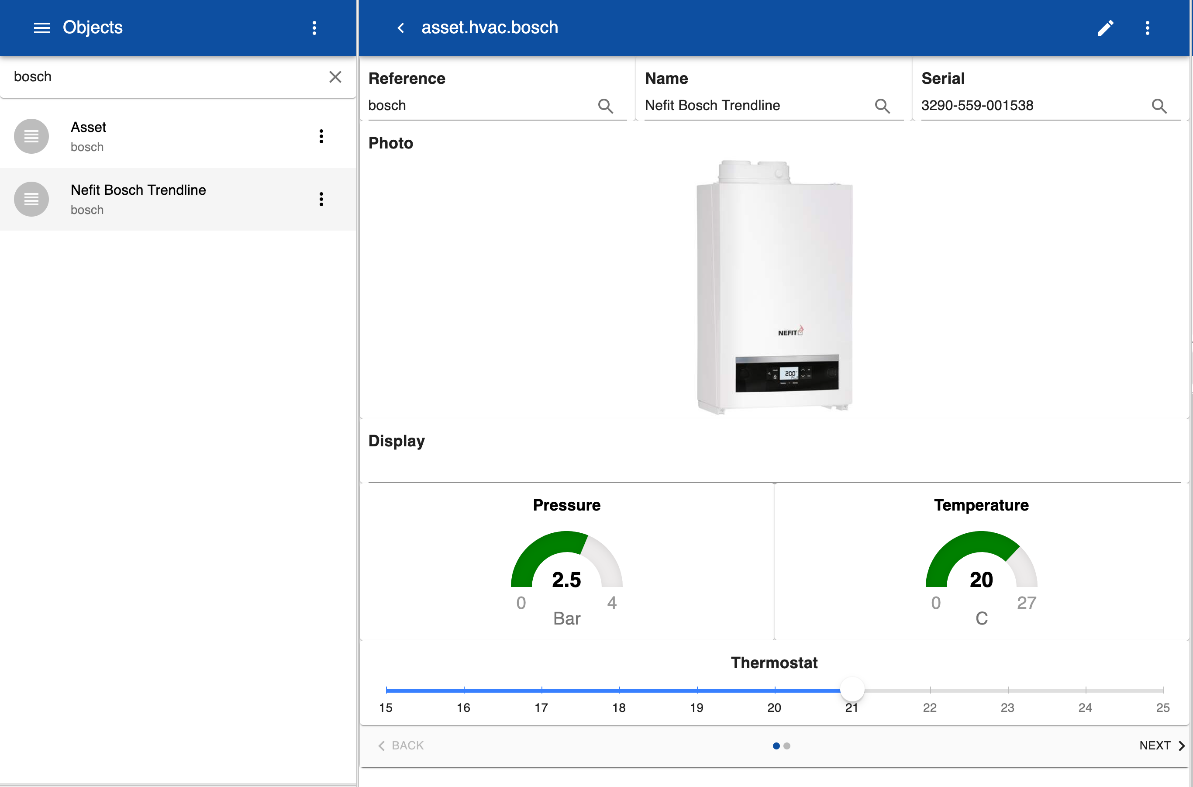
Task: Click the Serial field search icon
Action: tap(1159, 106)
